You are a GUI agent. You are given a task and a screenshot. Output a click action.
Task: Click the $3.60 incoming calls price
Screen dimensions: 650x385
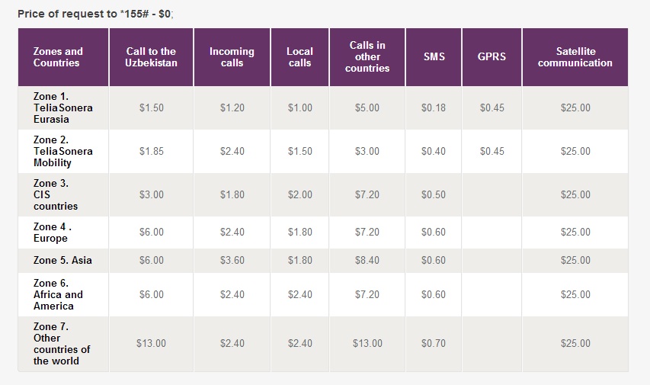(232, 261)
